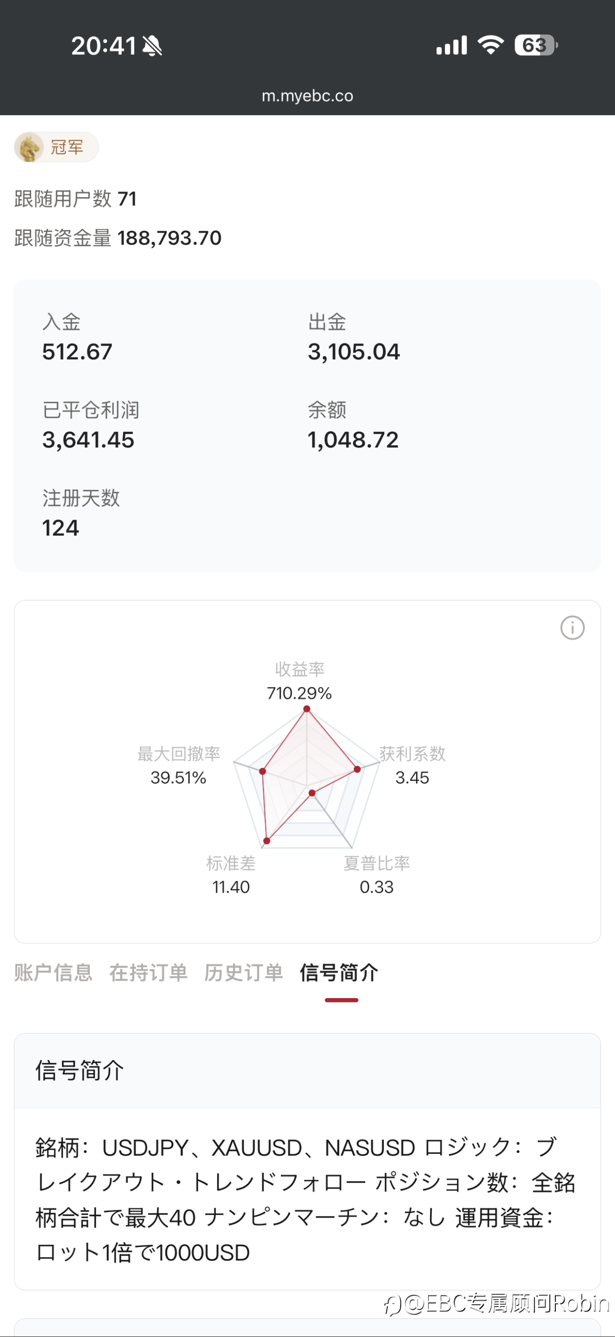Screen dimensions: 615x1337
Task: Tap the gold horse champion badge icon
Action: 29,148
